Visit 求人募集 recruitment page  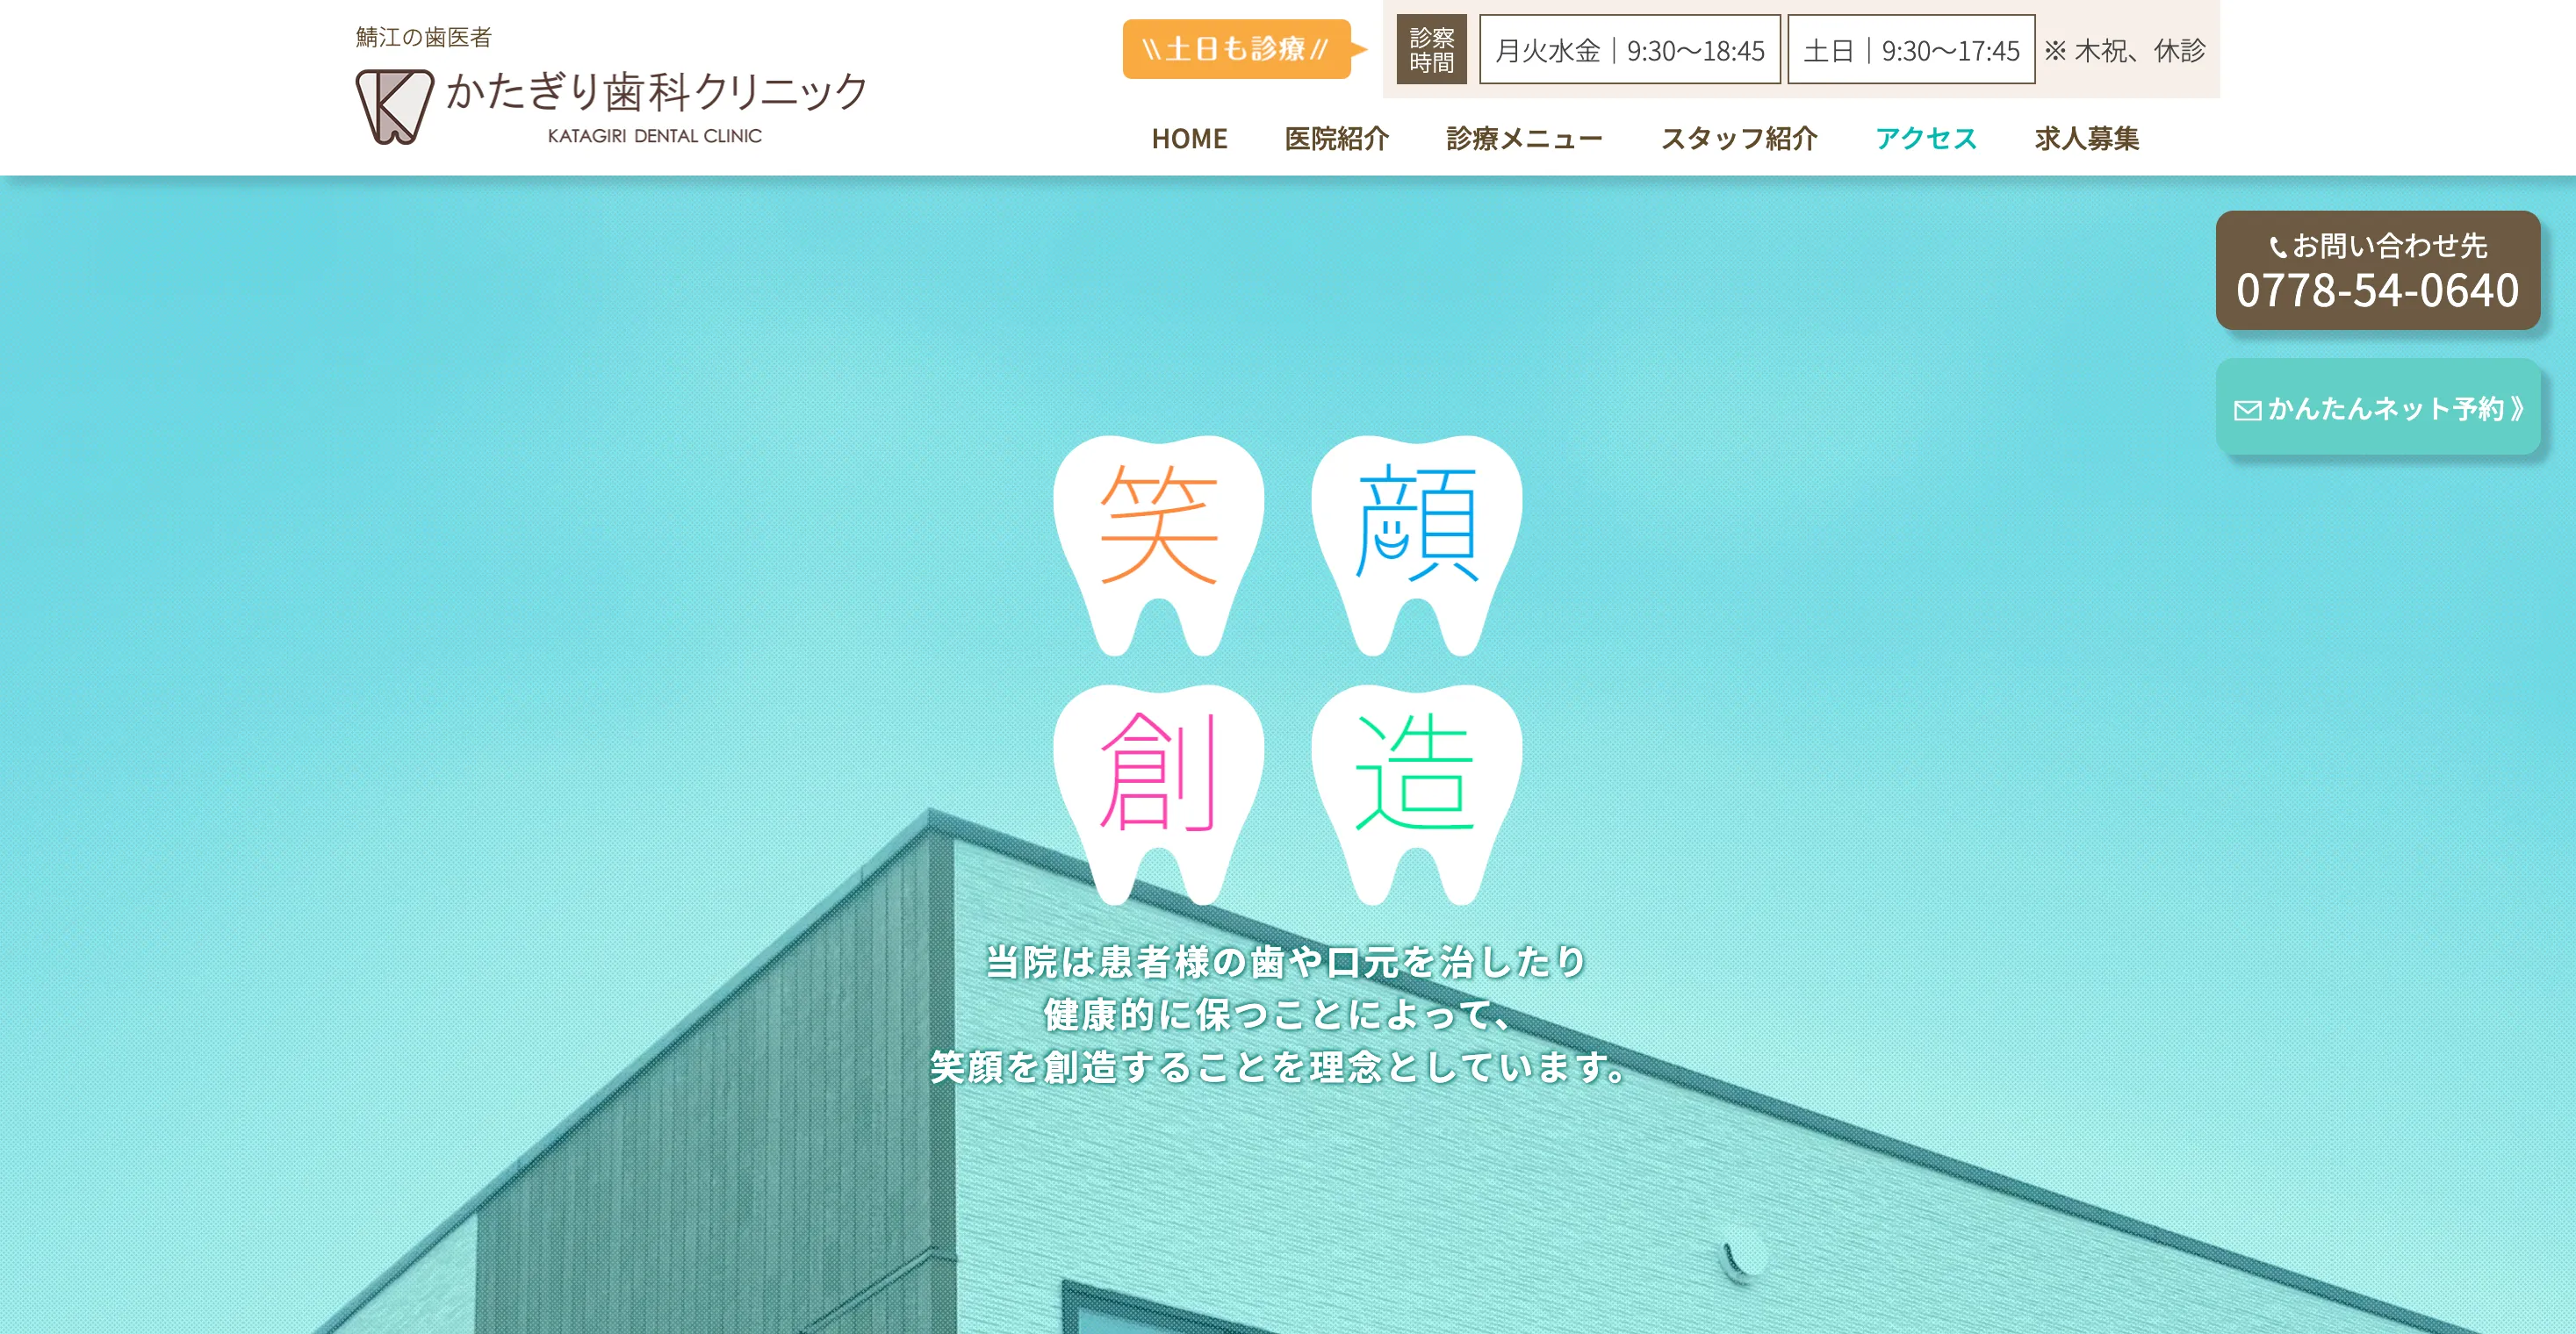pos(2087,139)
